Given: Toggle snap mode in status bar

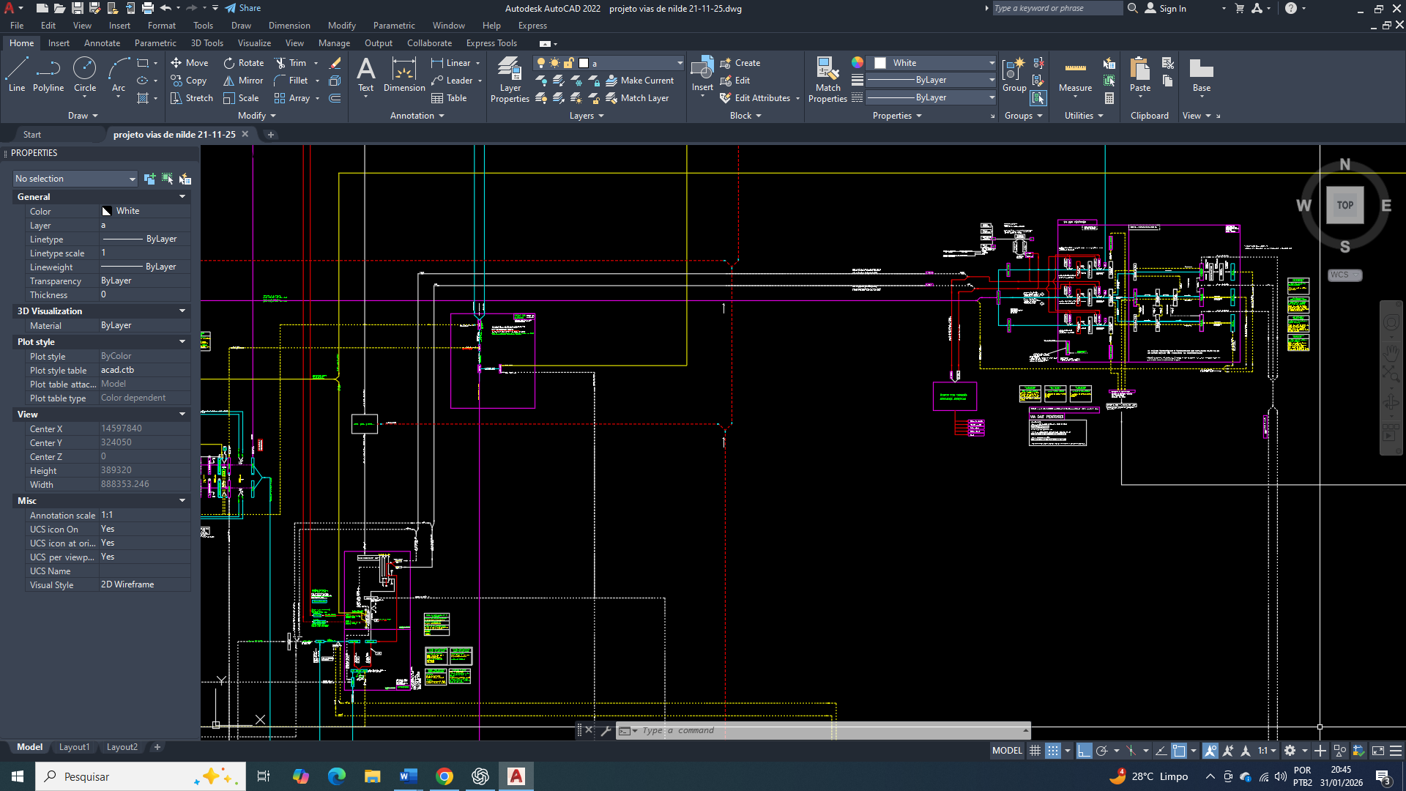Looking at the screenshot, I should click(1052, 751).
